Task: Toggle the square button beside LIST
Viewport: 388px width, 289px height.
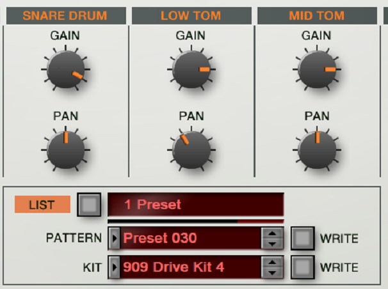Action: pyautogui.click(x=90, y=205)
